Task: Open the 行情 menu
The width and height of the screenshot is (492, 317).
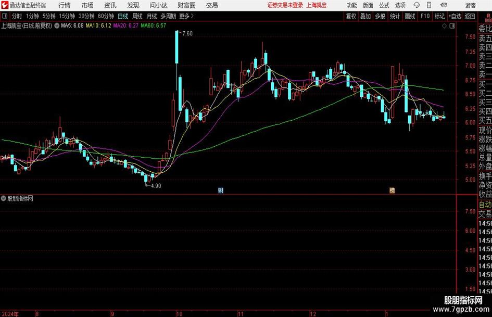Action: click(x=65, y=5)
